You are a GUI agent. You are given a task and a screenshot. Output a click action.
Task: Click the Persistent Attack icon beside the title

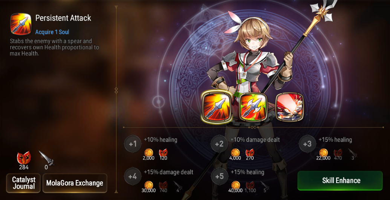click(x=21, y=24)
